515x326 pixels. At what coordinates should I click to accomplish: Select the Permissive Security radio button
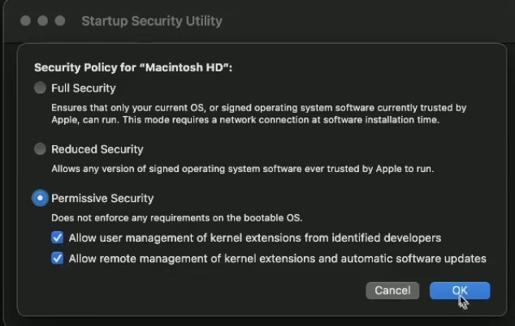point(40,198)
